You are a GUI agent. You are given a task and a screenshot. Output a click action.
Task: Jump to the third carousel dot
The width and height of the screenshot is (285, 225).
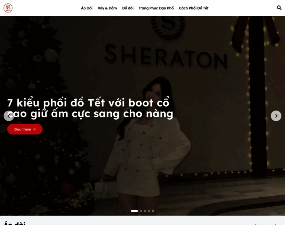coord(145,211)
